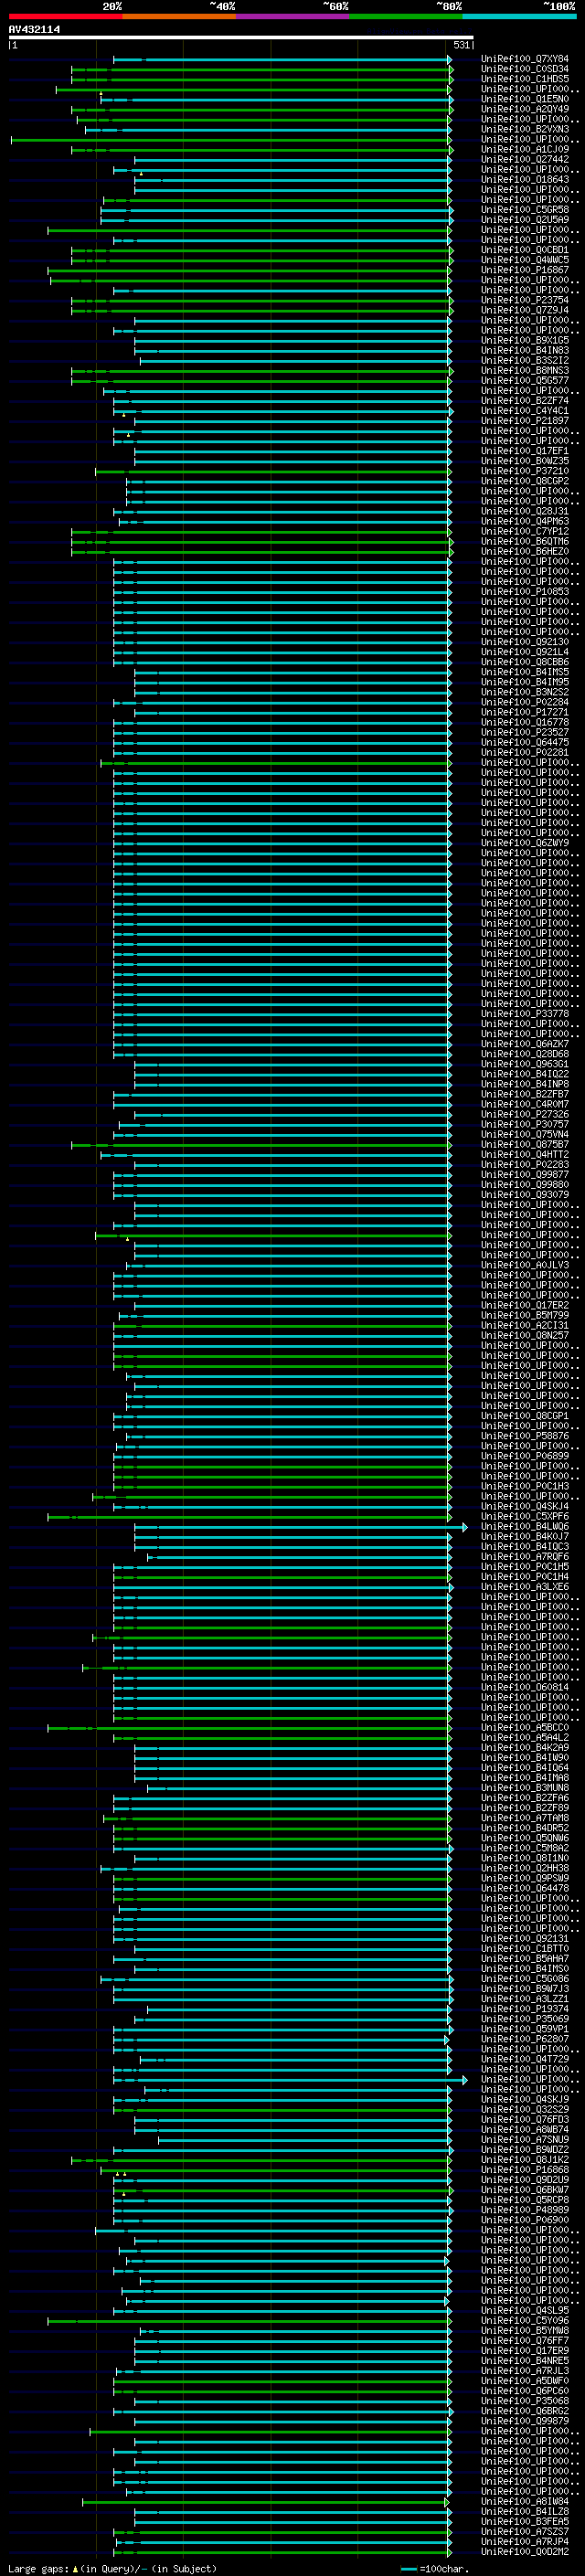Select label UniRef100_Q4PM63
This screenshot has height=2576, width=585.
525,522
